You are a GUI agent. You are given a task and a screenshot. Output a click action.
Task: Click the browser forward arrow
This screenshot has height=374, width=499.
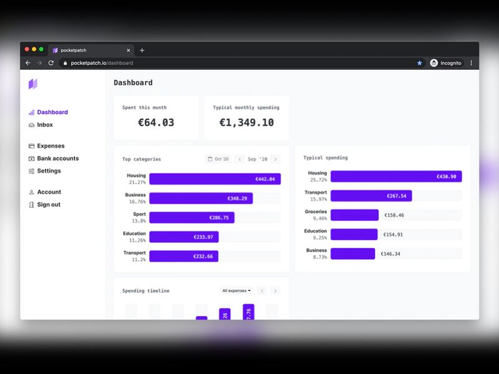point(39,63)
